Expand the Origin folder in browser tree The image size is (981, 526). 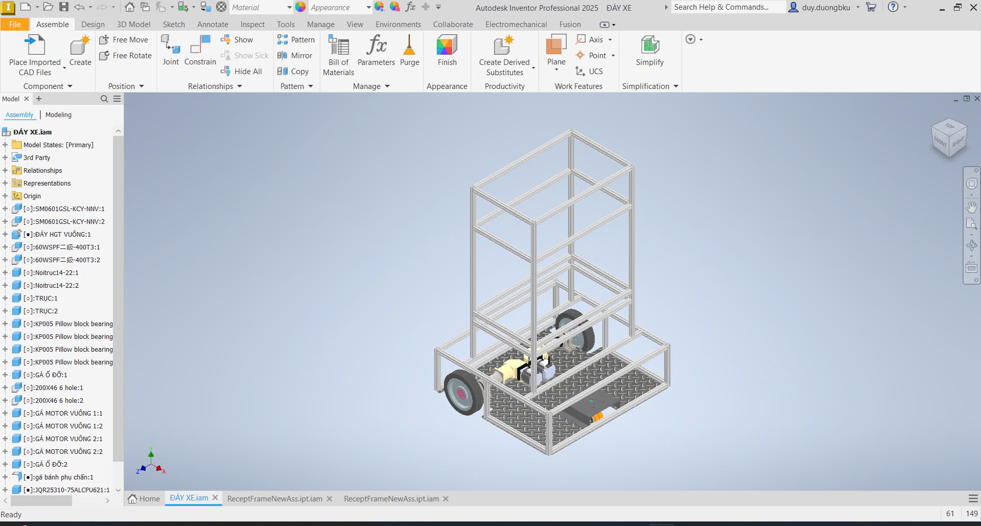(5, 196)
